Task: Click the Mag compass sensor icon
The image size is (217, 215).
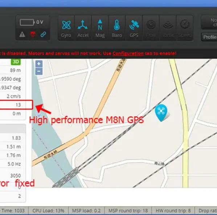Action: click(100, 25)
